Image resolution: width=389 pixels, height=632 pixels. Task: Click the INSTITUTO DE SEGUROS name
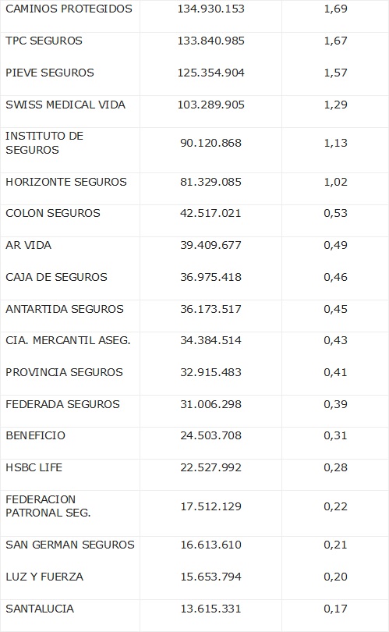point(44,143)
